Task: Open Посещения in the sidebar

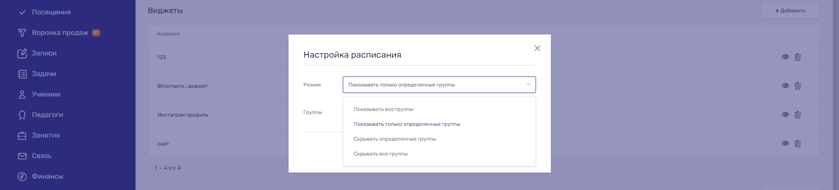Action: 51,12
